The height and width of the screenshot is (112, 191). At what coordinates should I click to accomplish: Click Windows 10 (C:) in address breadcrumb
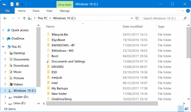[x=64, y=18]
